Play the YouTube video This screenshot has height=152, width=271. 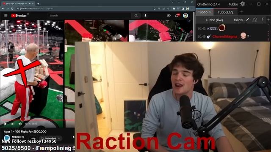pyautogui.click(x=6, y=124)
